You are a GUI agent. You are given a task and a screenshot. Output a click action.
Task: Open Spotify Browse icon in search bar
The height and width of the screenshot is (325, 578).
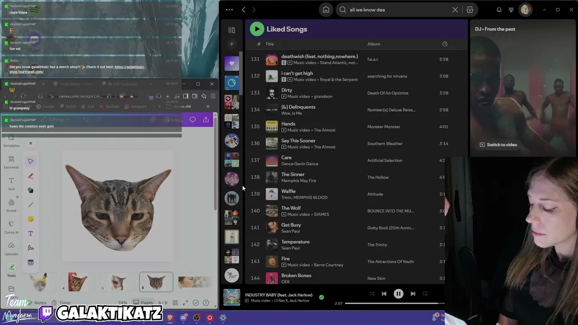point(470,9)
